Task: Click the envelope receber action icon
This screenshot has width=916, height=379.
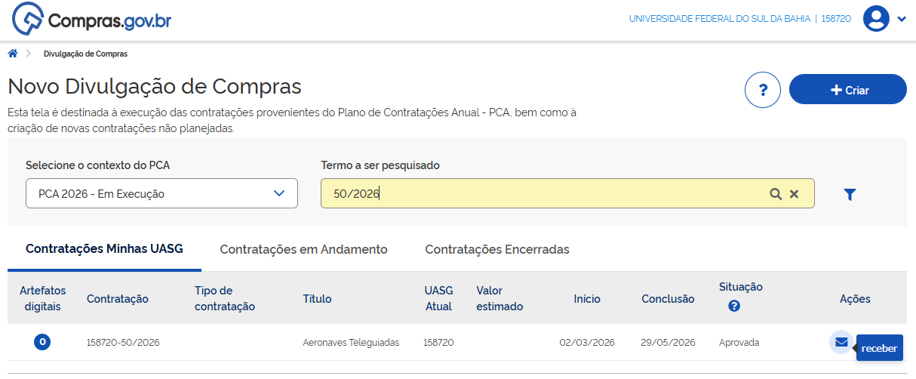Action: (841, 342)
